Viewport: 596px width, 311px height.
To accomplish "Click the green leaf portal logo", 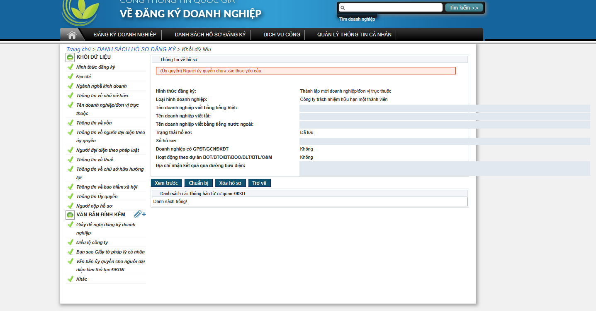I will [x=80, y=12].
